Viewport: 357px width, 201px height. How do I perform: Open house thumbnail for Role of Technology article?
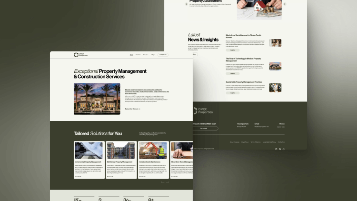[x=275, y=66]
